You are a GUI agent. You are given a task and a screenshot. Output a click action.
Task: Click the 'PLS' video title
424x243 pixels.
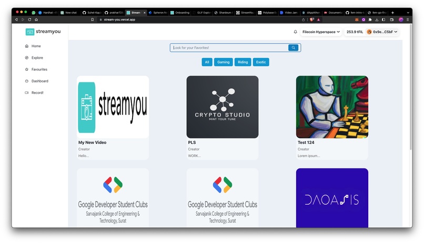[192, 142]
